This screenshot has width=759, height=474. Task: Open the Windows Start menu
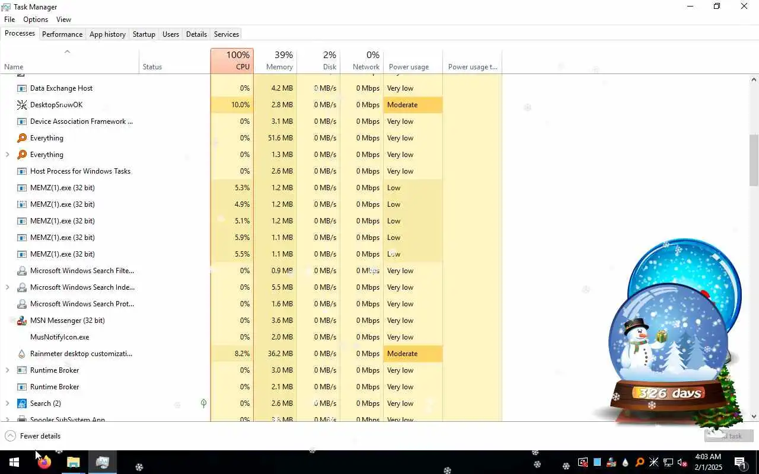[14, 462]
